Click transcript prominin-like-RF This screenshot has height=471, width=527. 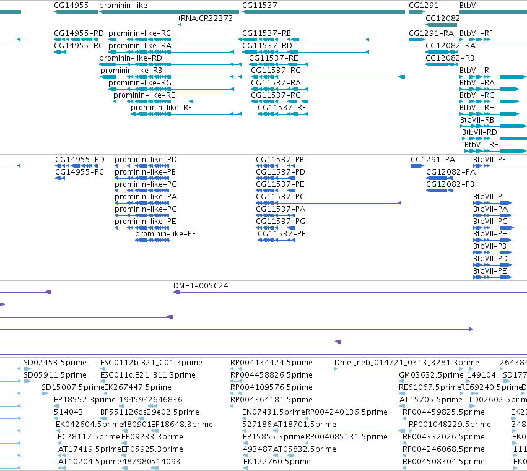(162, 108)
